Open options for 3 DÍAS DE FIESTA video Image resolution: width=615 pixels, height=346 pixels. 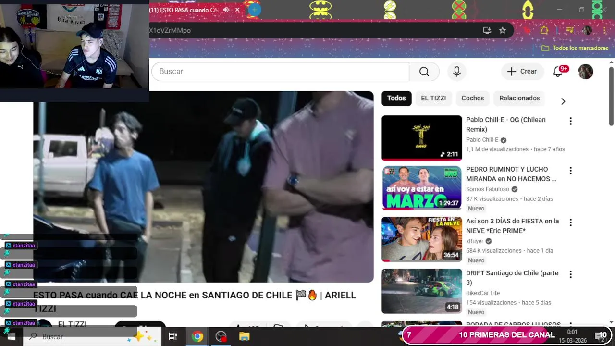pos(571,222)
